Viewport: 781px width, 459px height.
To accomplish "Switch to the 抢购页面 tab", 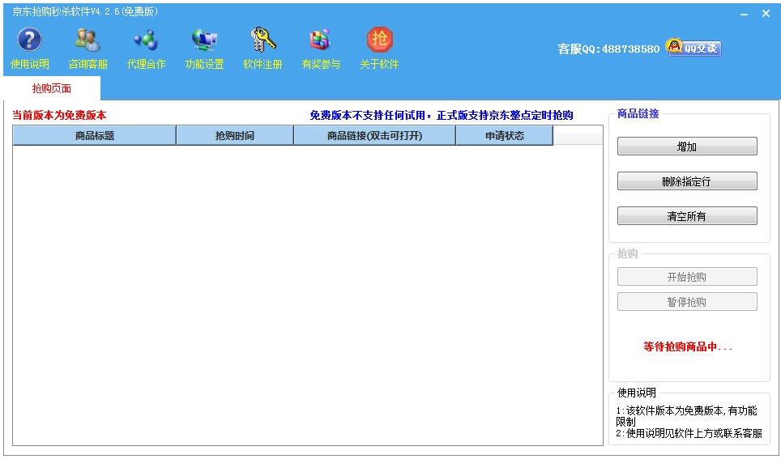I will [x=52, y=88].
